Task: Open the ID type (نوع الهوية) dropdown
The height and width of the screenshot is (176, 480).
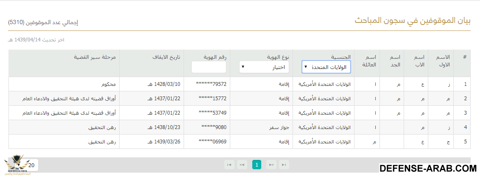Action: pyautogui.click(x=264, y=67)
